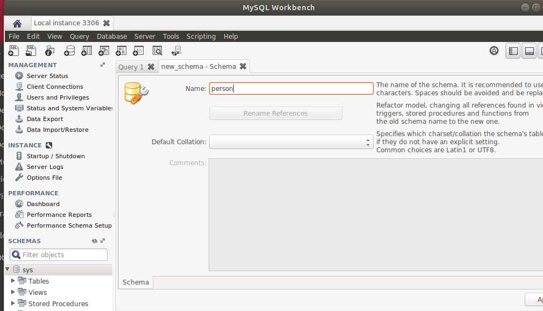The image size is (543, 311).
Task: Maximize the Schemas panel arrow icon
Action: [103, 241]
